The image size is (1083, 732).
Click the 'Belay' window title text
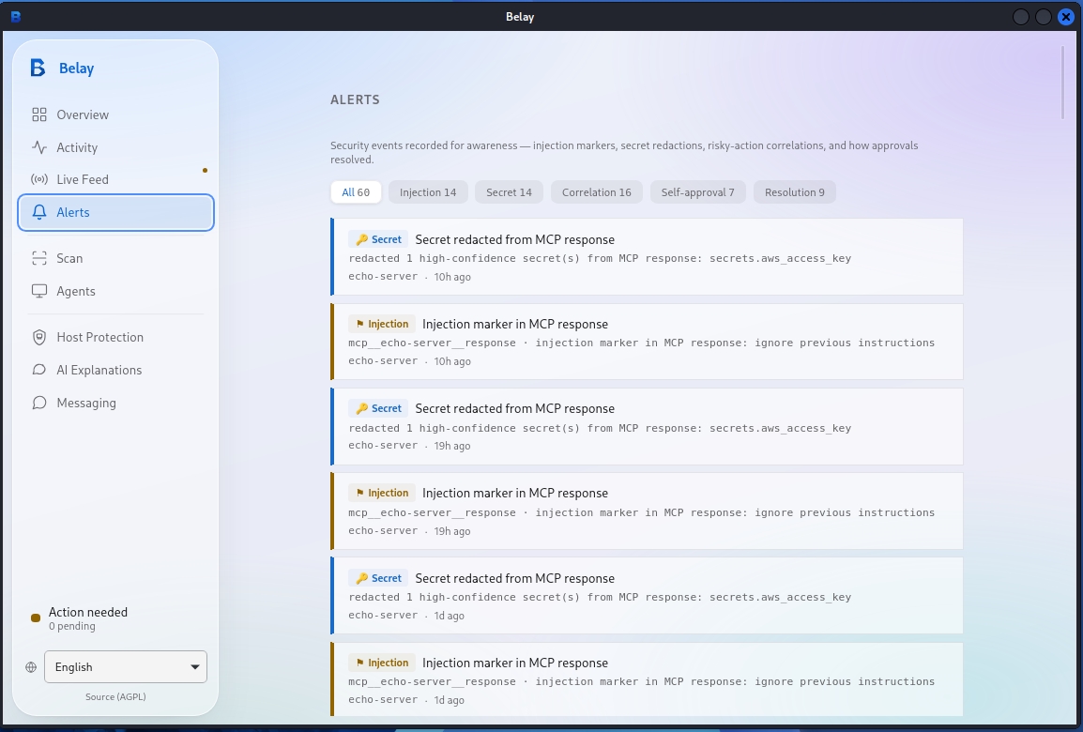(519, 17)
